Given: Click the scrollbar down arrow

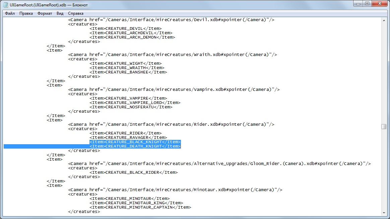Looking at the screenshot, I should tap(384, 213).
